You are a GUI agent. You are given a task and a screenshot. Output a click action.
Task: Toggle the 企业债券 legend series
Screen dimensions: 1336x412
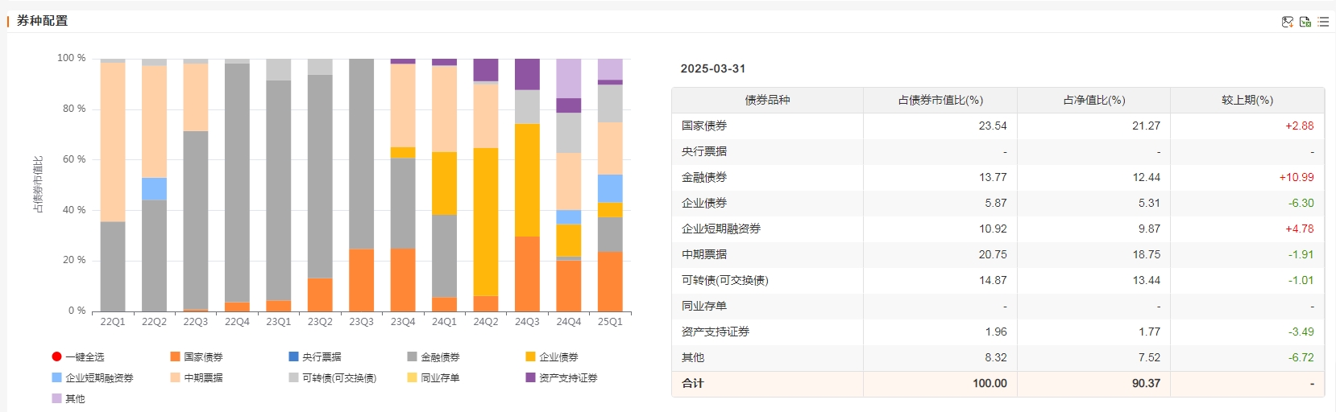552,356
